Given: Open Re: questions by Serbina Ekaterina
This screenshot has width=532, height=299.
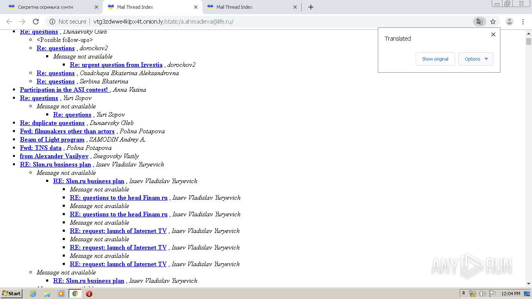Looking at the screenshot, I should coord(56,81).
